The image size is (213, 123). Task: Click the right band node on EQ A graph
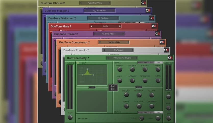coord(94,75)
